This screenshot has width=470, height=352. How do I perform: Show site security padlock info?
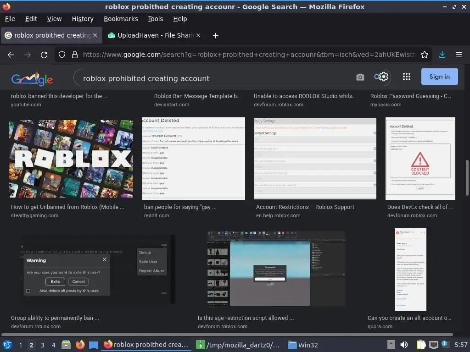pos(75,55)
